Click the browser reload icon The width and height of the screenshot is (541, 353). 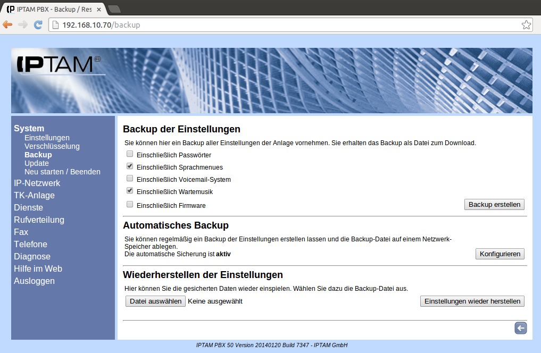38,24
